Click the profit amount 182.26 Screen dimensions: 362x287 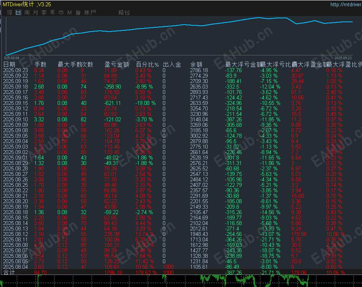pyautogui.click(x=112, y=130)
